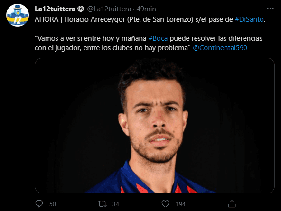The image size is (281, 211).
Task: Like the tweet with heart icon
Action: (x=165, y=204)
